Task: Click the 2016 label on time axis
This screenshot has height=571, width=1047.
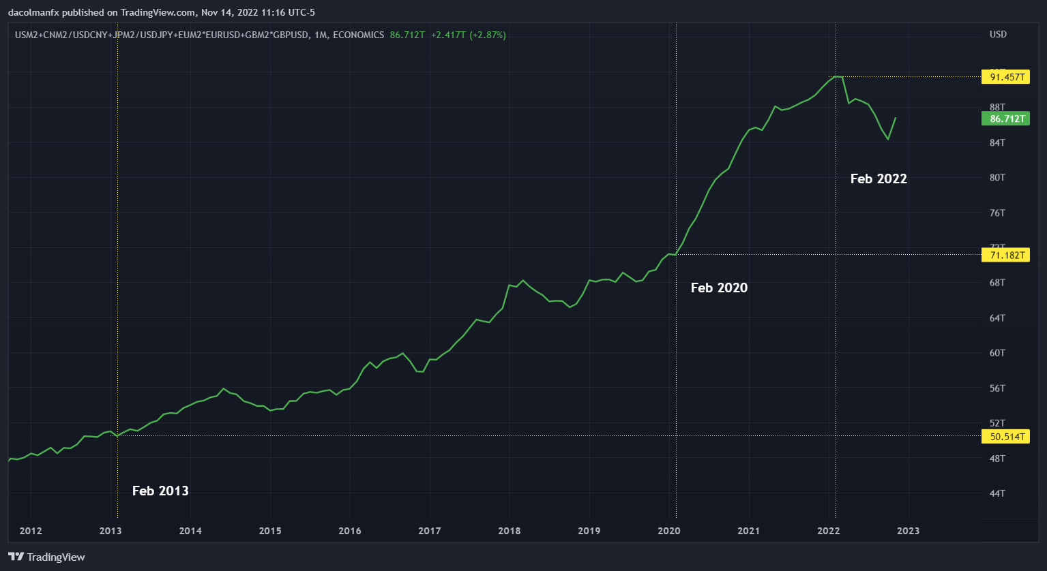Action: coord(350,531)
